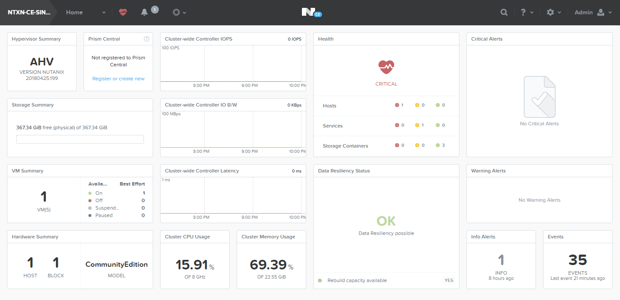Select the Hosts row in Health

click(x=386, y=106)
